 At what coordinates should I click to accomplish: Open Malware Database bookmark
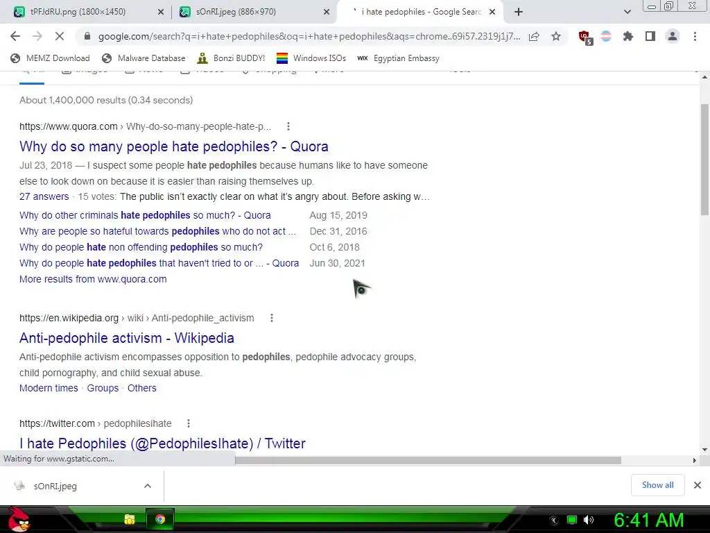144,58
